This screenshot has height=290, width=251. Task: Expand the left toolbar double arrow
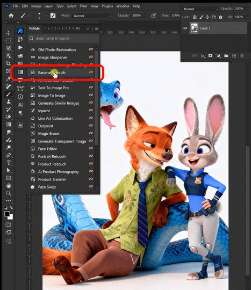[x=6, y=23]
